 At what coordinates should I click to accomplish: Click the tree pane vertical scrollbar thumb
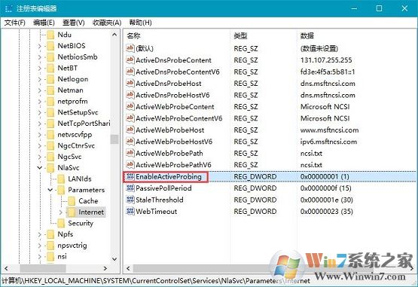point(114,139)
